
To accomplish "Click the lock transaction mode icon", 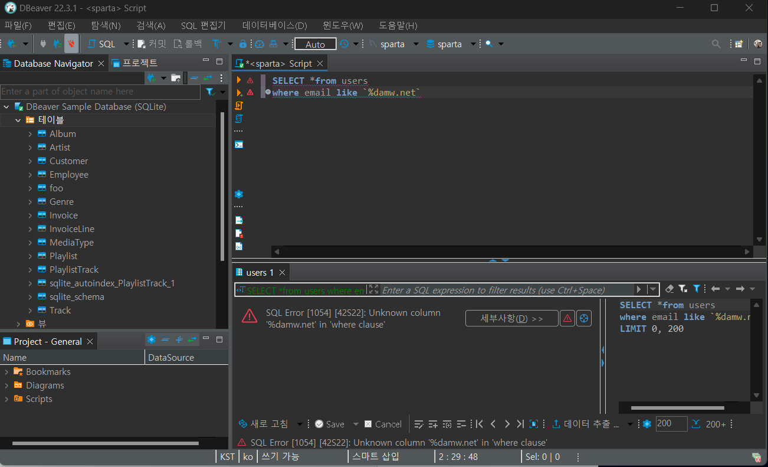I will pyautogui.click(x=243, y=44).
